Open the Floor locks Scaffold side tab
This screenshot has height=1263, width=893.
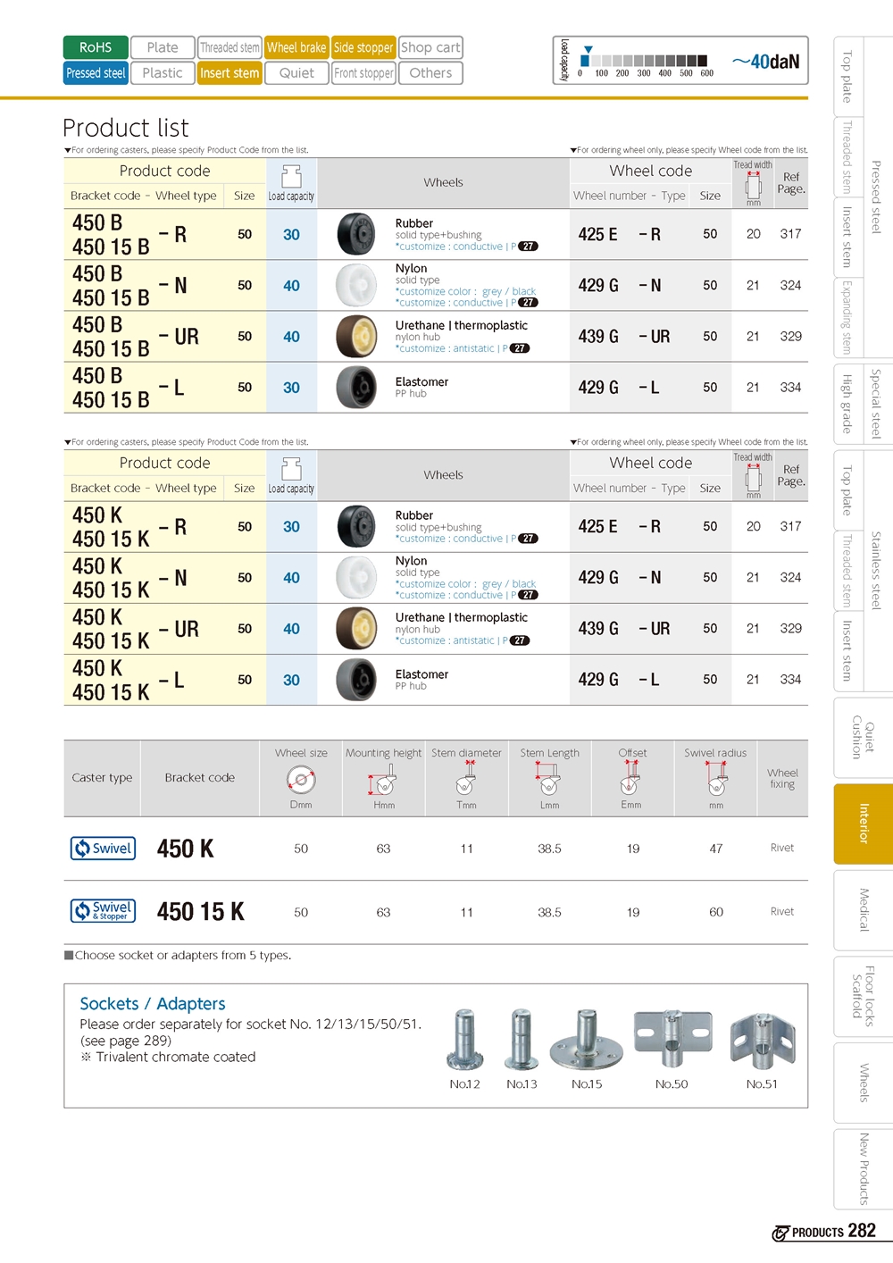click(864, 996)
